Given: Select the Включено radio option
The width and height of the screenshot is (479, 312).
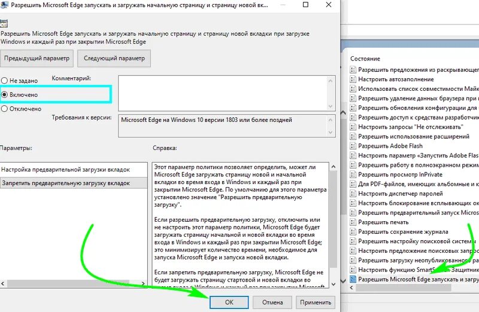Looking at the screenshot, I should click(20, 94).
